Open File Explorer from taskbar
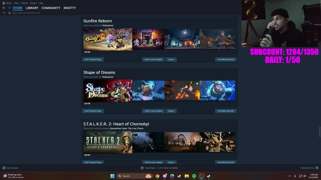 [187, 176]
